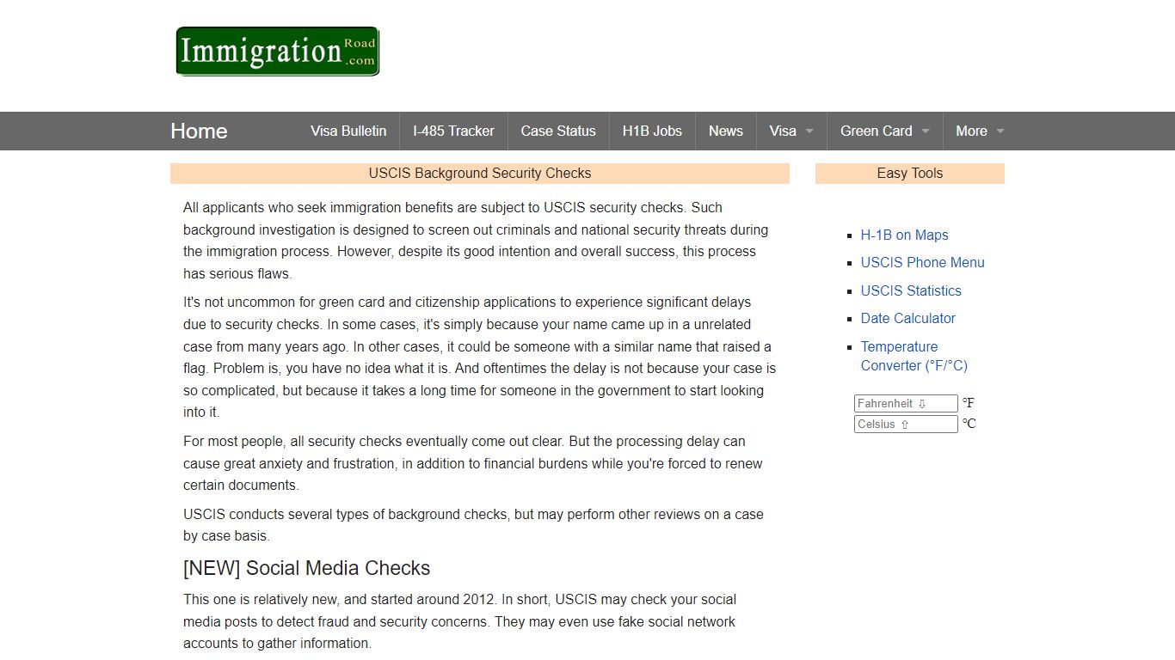Open the Date Calculator link
1175x660 pixels.
[x=908, y=318]
